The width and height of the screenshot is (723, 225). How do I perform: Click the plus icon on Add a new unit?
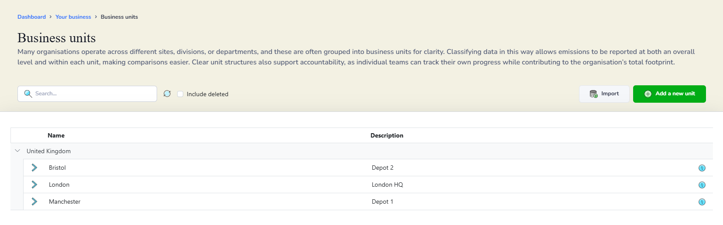[x=648, y=94]
